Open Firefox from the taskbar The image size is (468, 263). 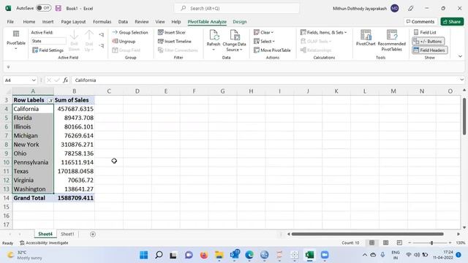pos(204,255)
